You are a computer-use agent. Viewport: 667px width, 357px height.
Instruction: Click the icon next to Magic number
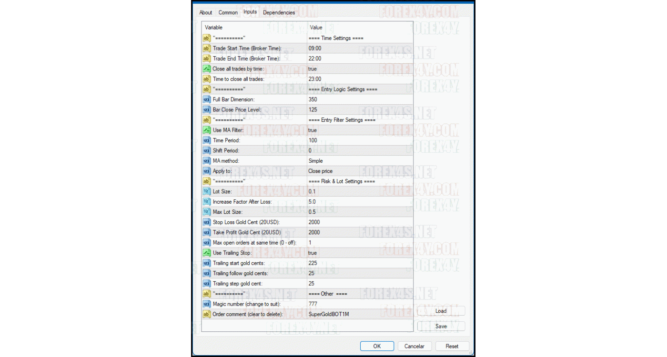[206, 304]
